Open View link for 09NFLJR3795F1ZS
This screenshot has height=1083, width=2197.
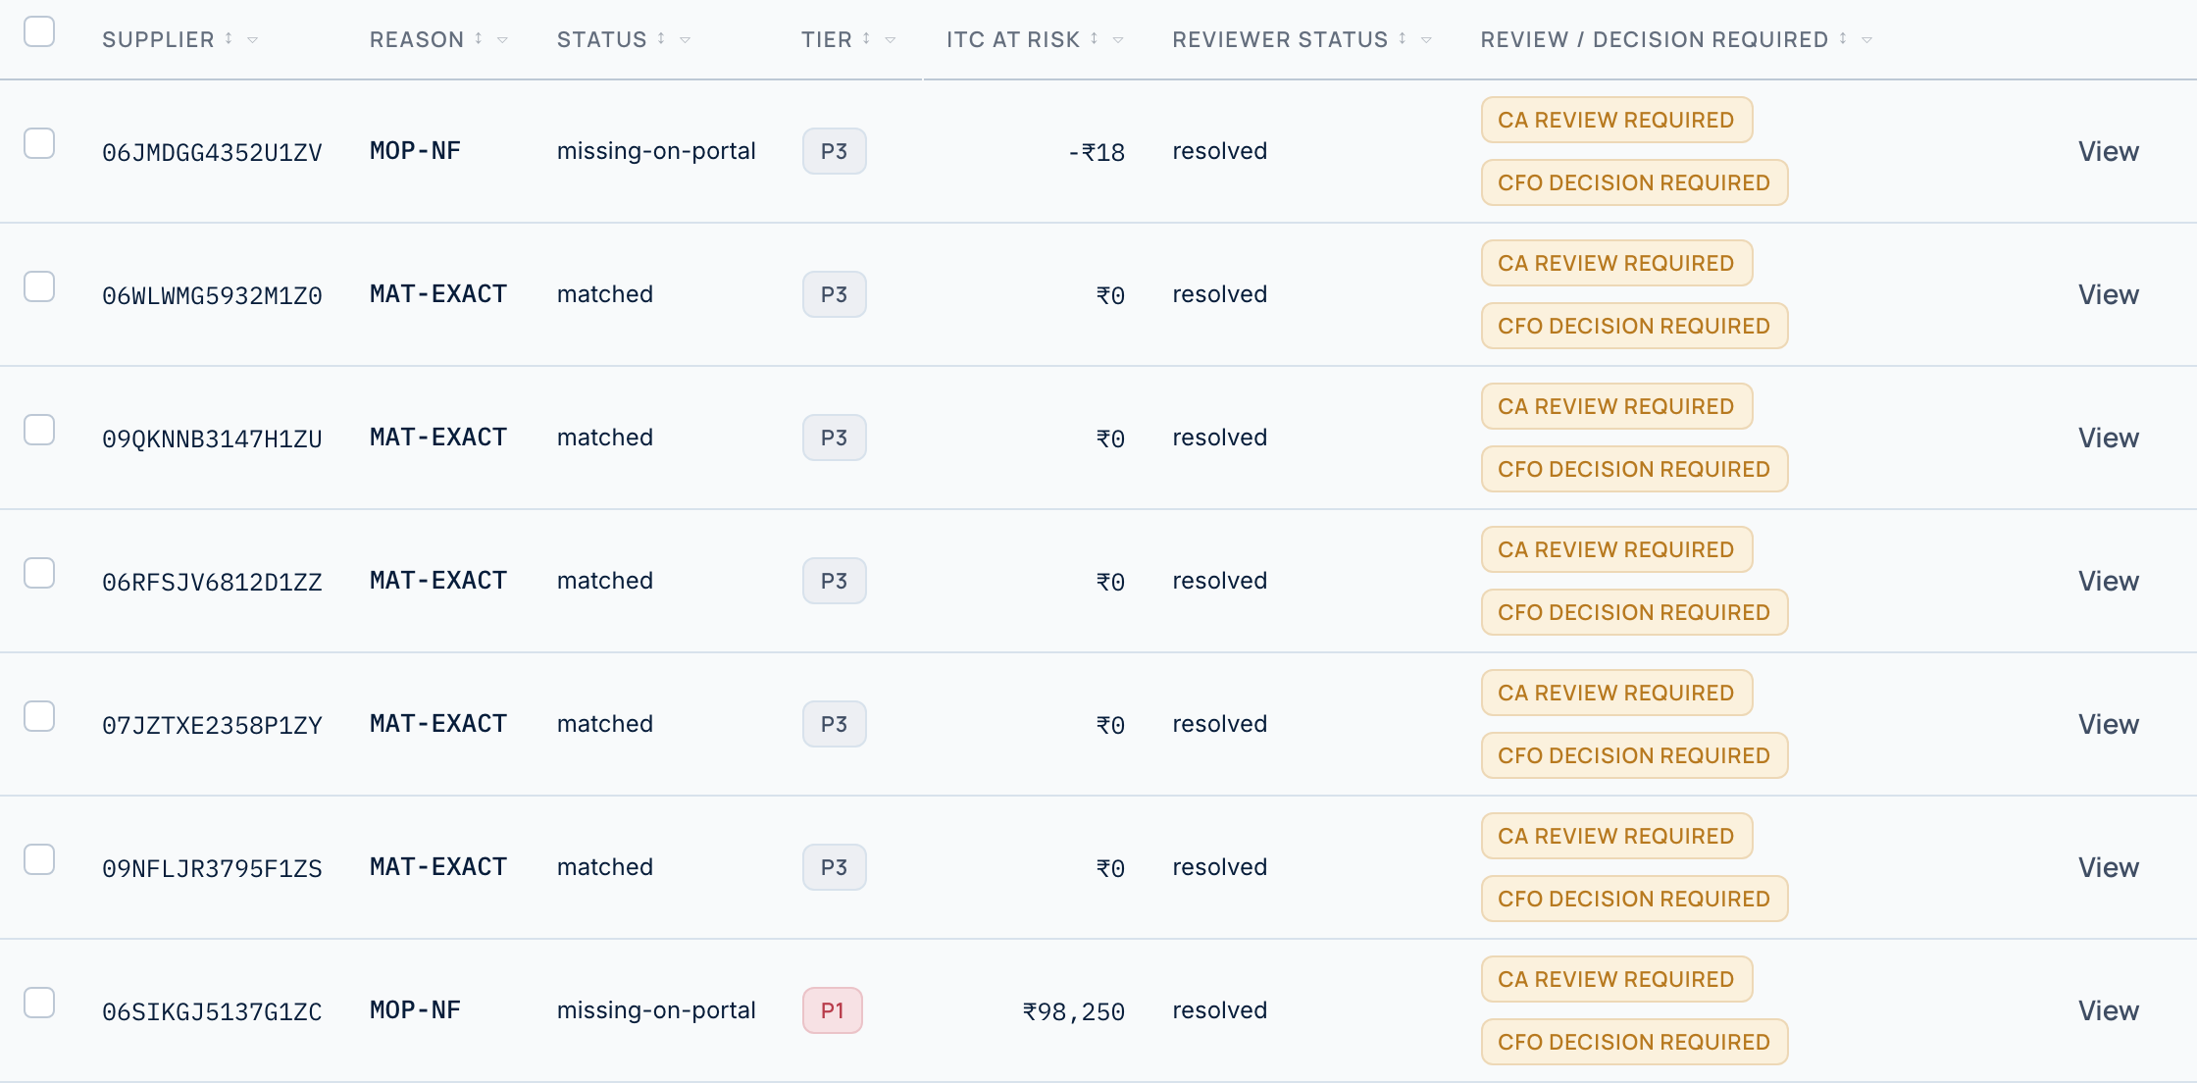[2108, 867]
